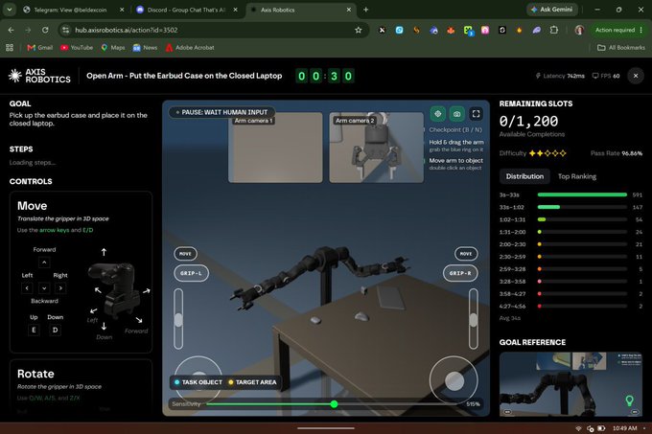Open the Arm camera 2 feed
The width and height of the screenshot is (652, 434).
[376, 148]
